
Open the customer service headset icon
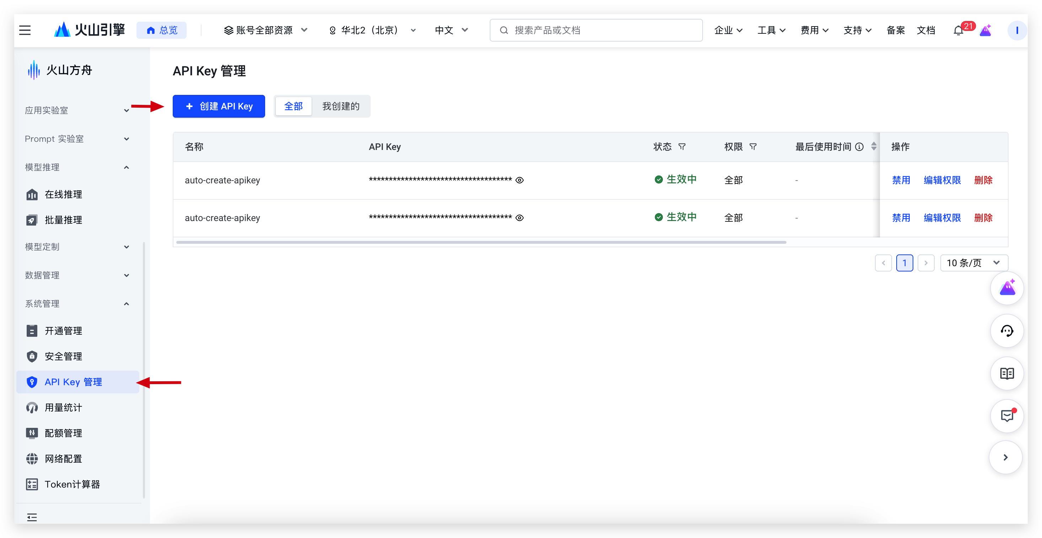1006,331
